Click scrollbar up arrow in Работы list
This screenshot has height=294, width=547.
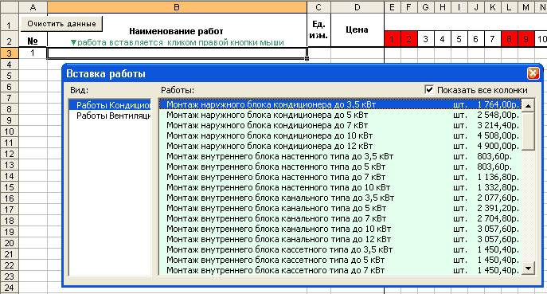click(528, 105)
